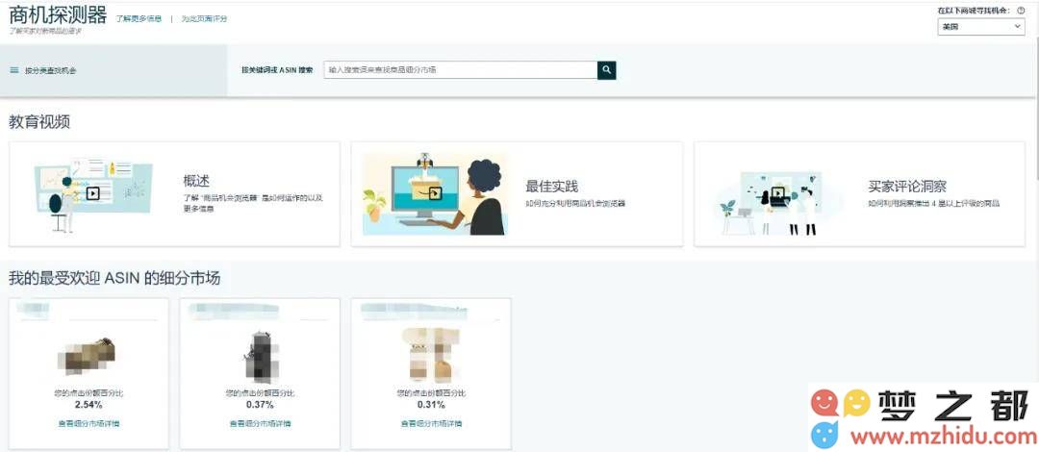The image size is (1039, 452).
Task: Open the hamburger menu icon for categories
Action: [x=13, y=70]
